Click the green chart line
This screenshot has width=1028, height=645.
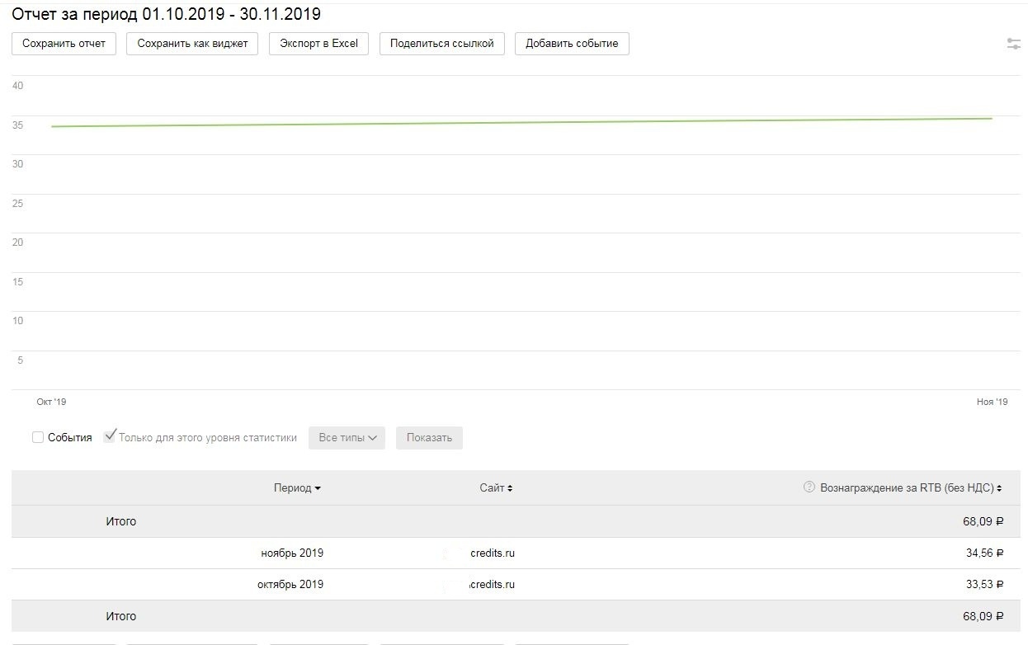tap(520, 123)
